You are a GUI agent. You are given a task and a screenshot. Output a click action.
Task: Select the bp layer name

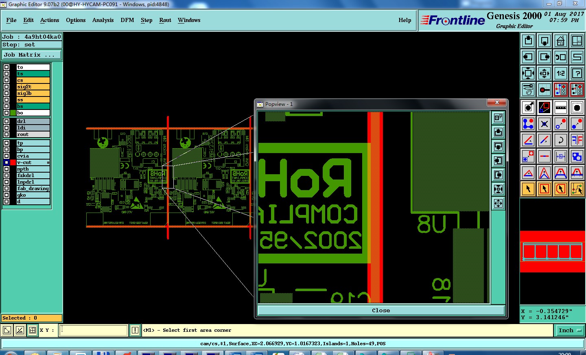click(x=33, y=149)
